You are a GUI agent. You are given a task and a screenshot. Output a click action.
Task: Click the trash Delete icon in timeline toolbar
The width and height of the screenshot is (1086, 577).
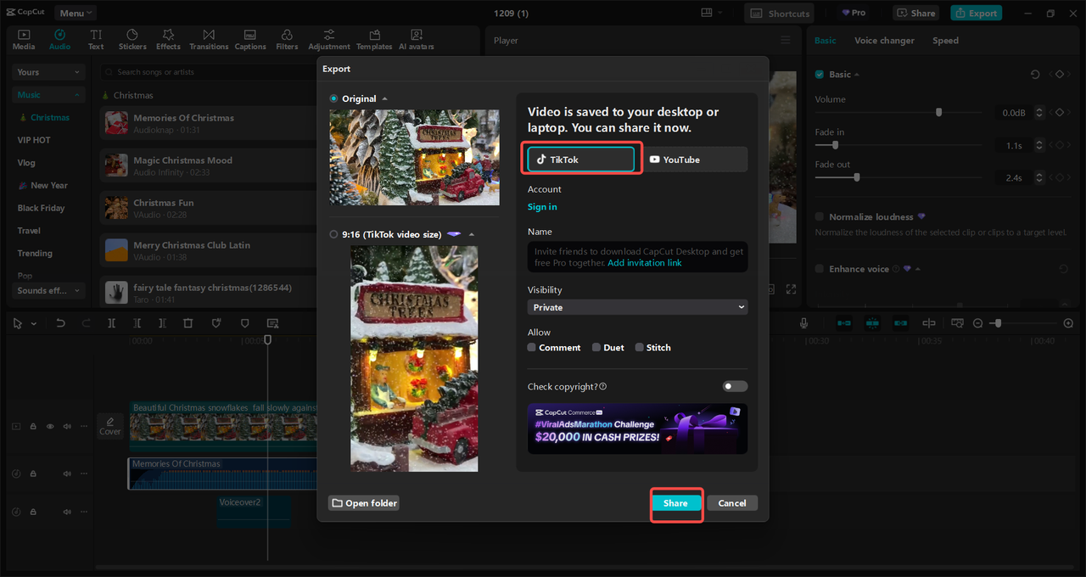pyautogui.click(x=188, y=323)
